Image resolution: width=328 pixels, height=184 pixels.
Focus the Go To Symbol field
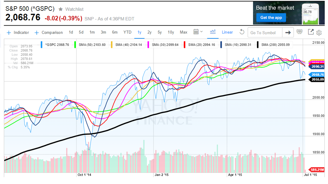[x=265, y=33]
